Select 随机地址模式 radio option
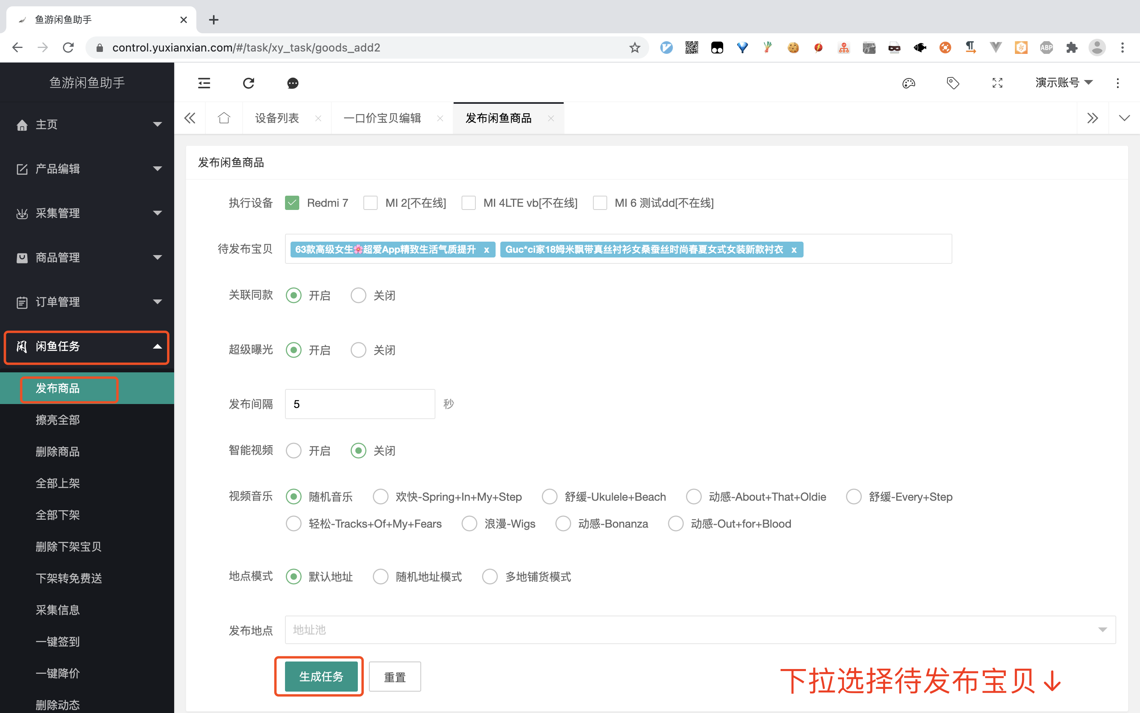This screenshot has height=713, width=1140. (x=381, y=576)
